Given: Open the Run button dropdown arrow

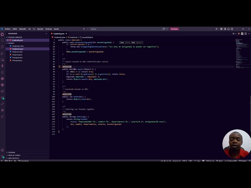Looking at the screenshot, I should pyautogui.click(x=236, y=34).
